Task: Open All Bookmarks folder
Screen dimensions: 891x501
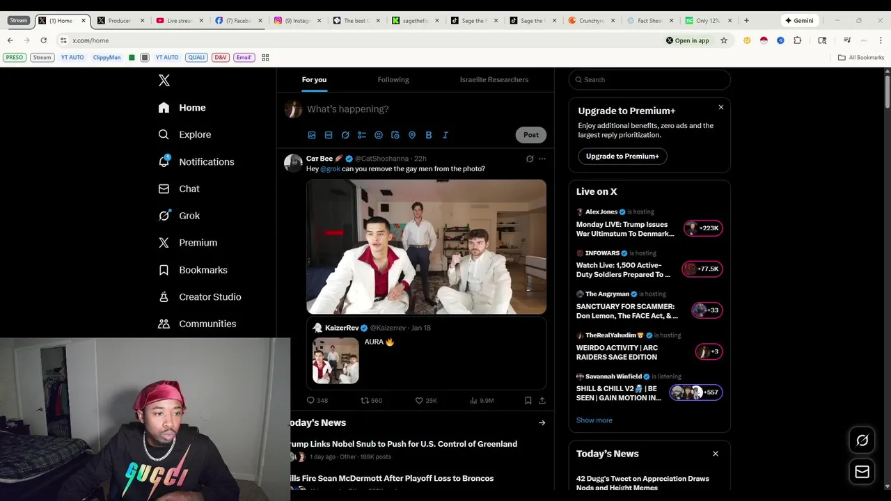Action: (x=861, y=58)
